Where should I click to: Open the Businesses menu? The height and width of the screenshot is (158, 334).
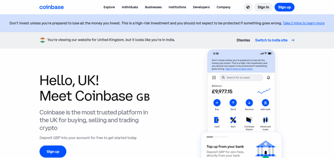[x=153, y=7]
